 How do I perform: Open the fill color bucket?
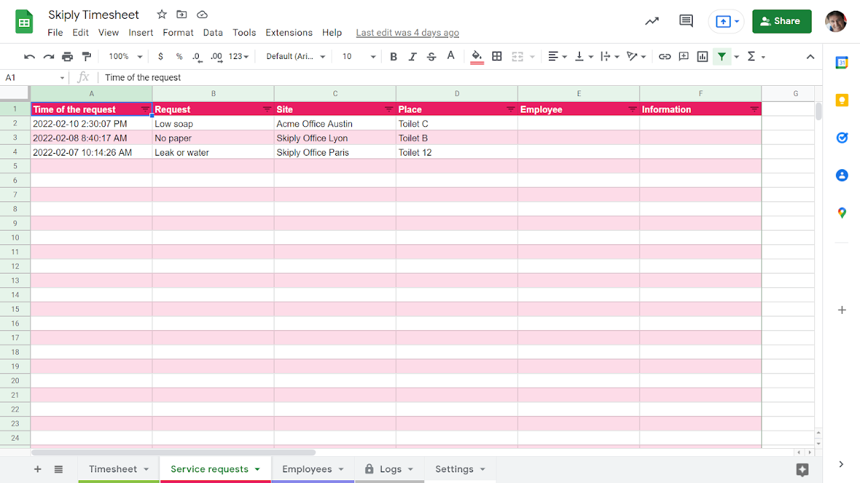pos(477,56)
